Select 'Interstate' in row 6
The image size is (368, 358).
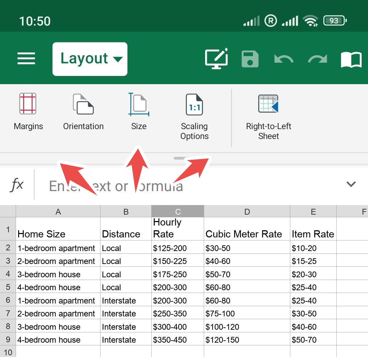point(126,300)
